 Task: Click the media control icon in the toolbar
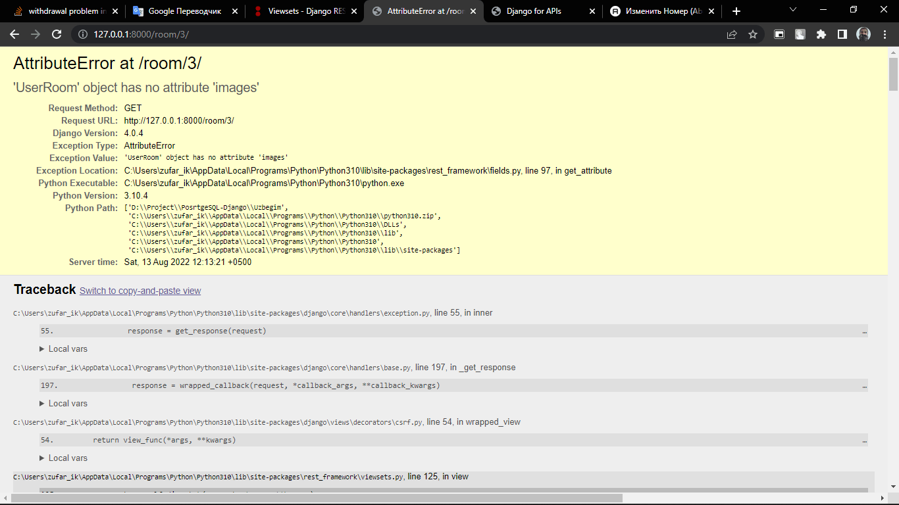click(779, 34)
